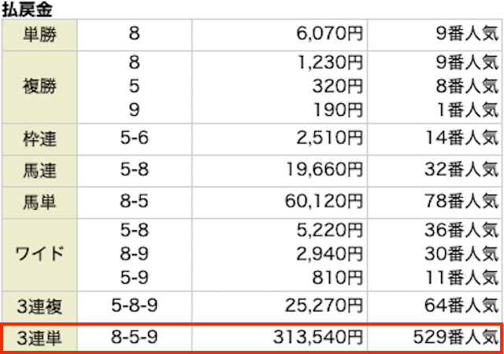This screenshot has height=354, width=504.
Task: Click the 枠連 row label
Action: coord(39,139)
